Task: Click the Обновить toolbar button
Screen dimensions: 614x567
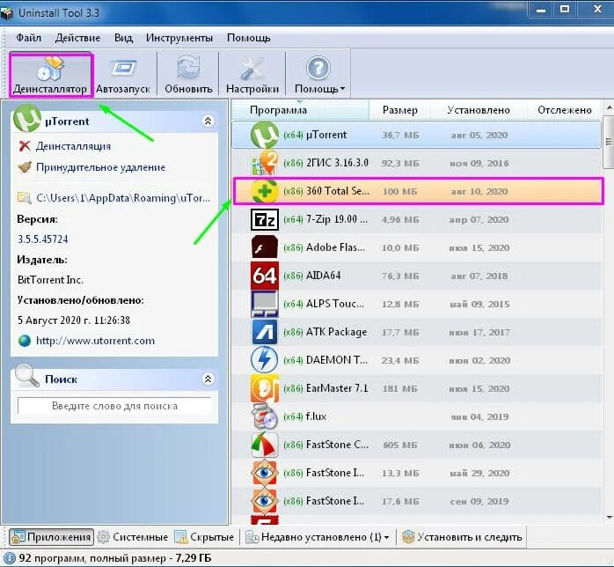Action: click(x=188, y=75)
